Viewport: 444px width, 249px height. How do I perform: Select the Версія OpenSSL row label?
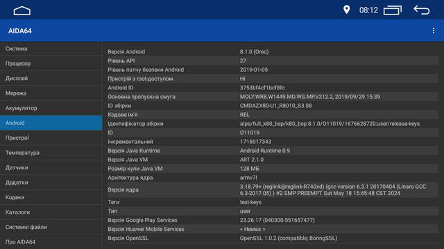pos(128,238)
